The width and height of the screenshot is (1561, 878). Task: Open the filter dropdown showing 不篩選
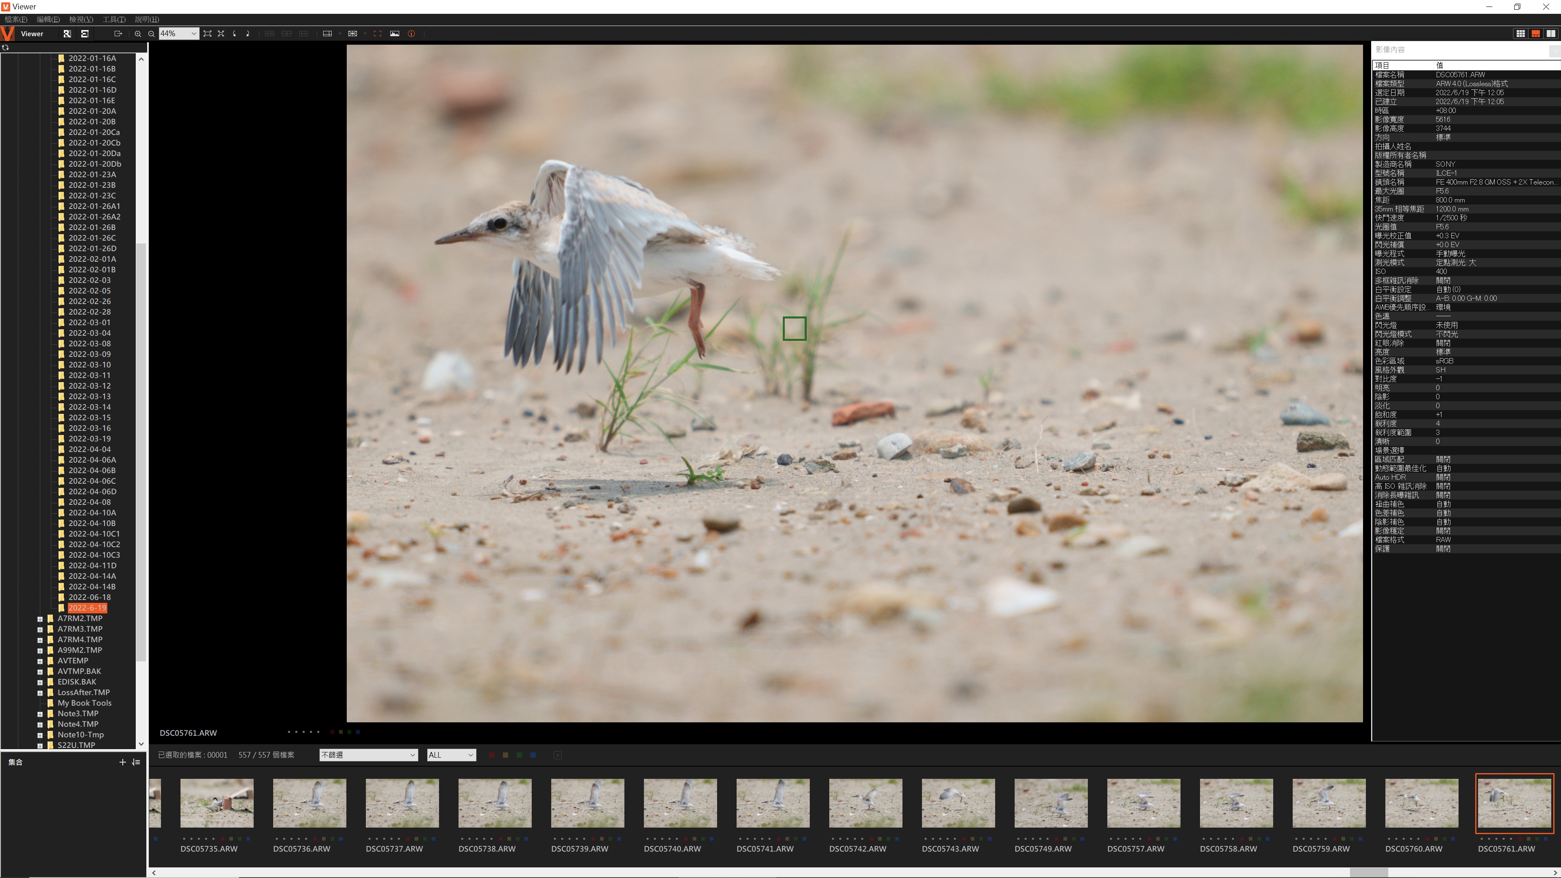(x=368, y=755)
